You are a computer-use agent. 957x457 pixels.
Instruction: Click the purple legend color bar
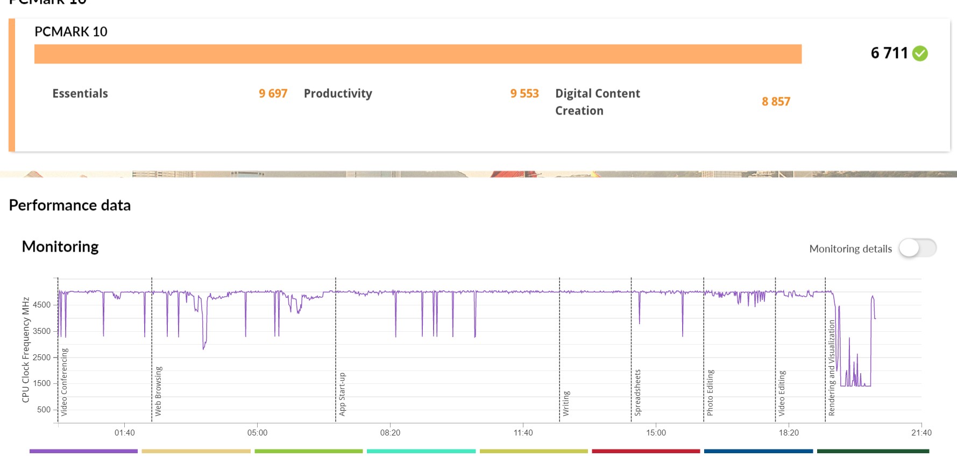click(83, 452)
